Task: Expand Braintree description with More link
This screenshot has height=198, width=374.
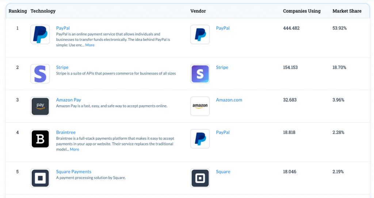Action: tap(75, 149)
